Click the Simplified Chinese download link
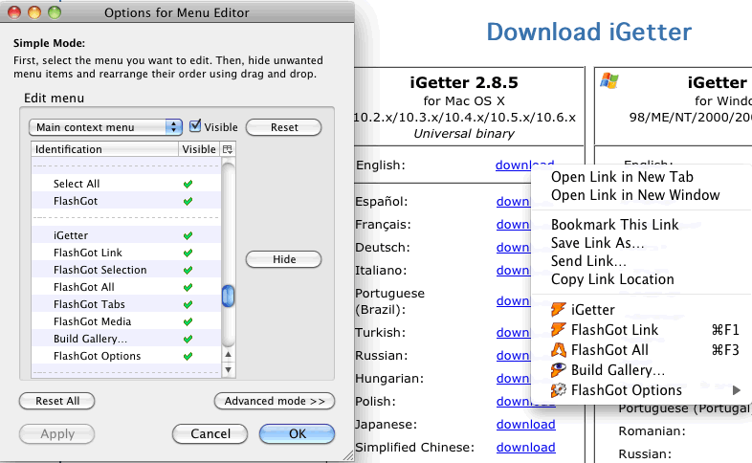752x463 pixels. pyautogui.click(x=525, y=447)
